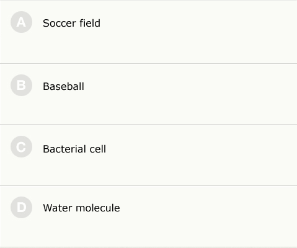Choose the 'Soccer field' answer text

click(71, 23)
